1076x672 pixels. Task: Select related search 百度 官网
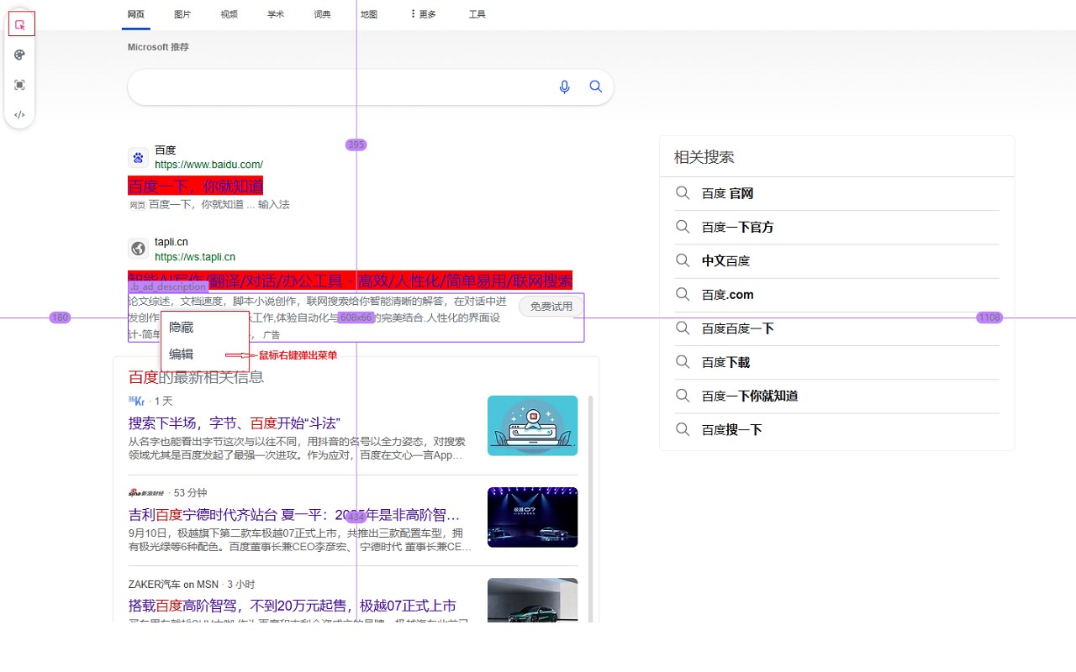click(728, 193)
